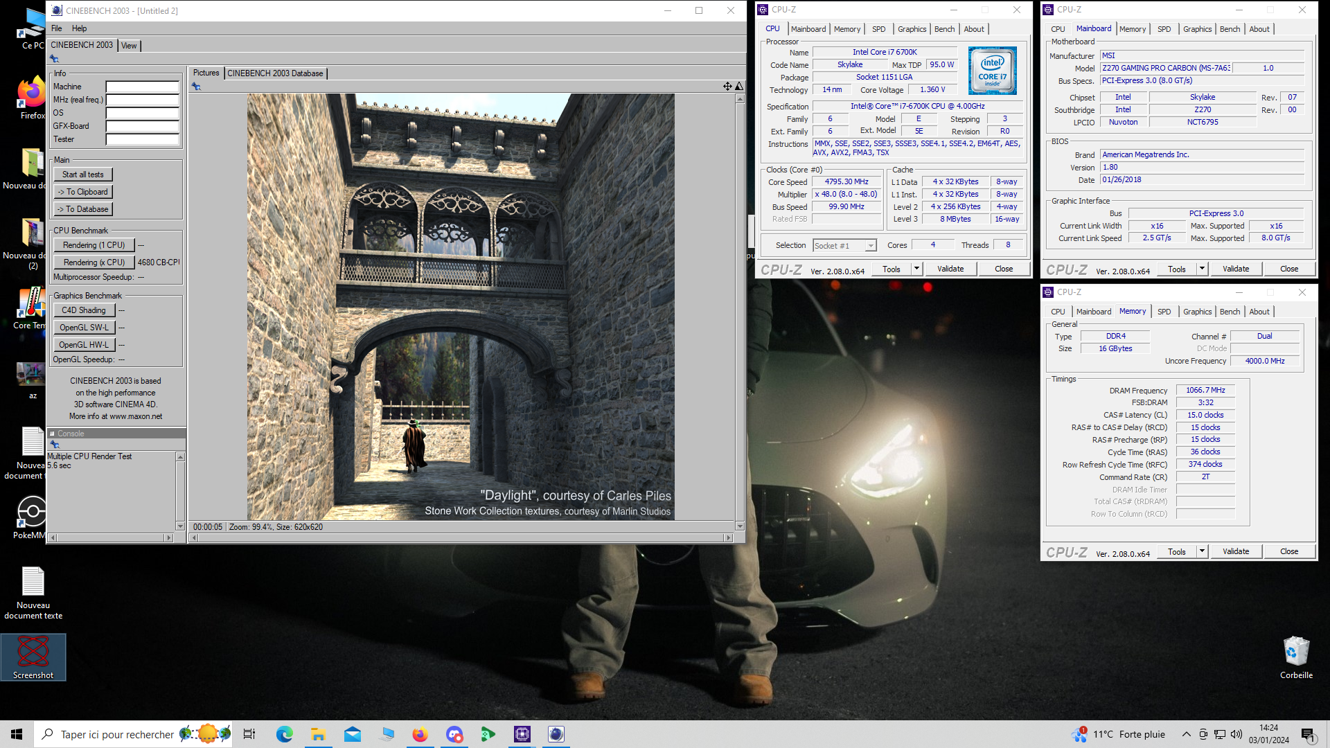The image size is (1330, 748).
Task: Launch Microsoft Edge from taskbar
Action: [284, 734]
